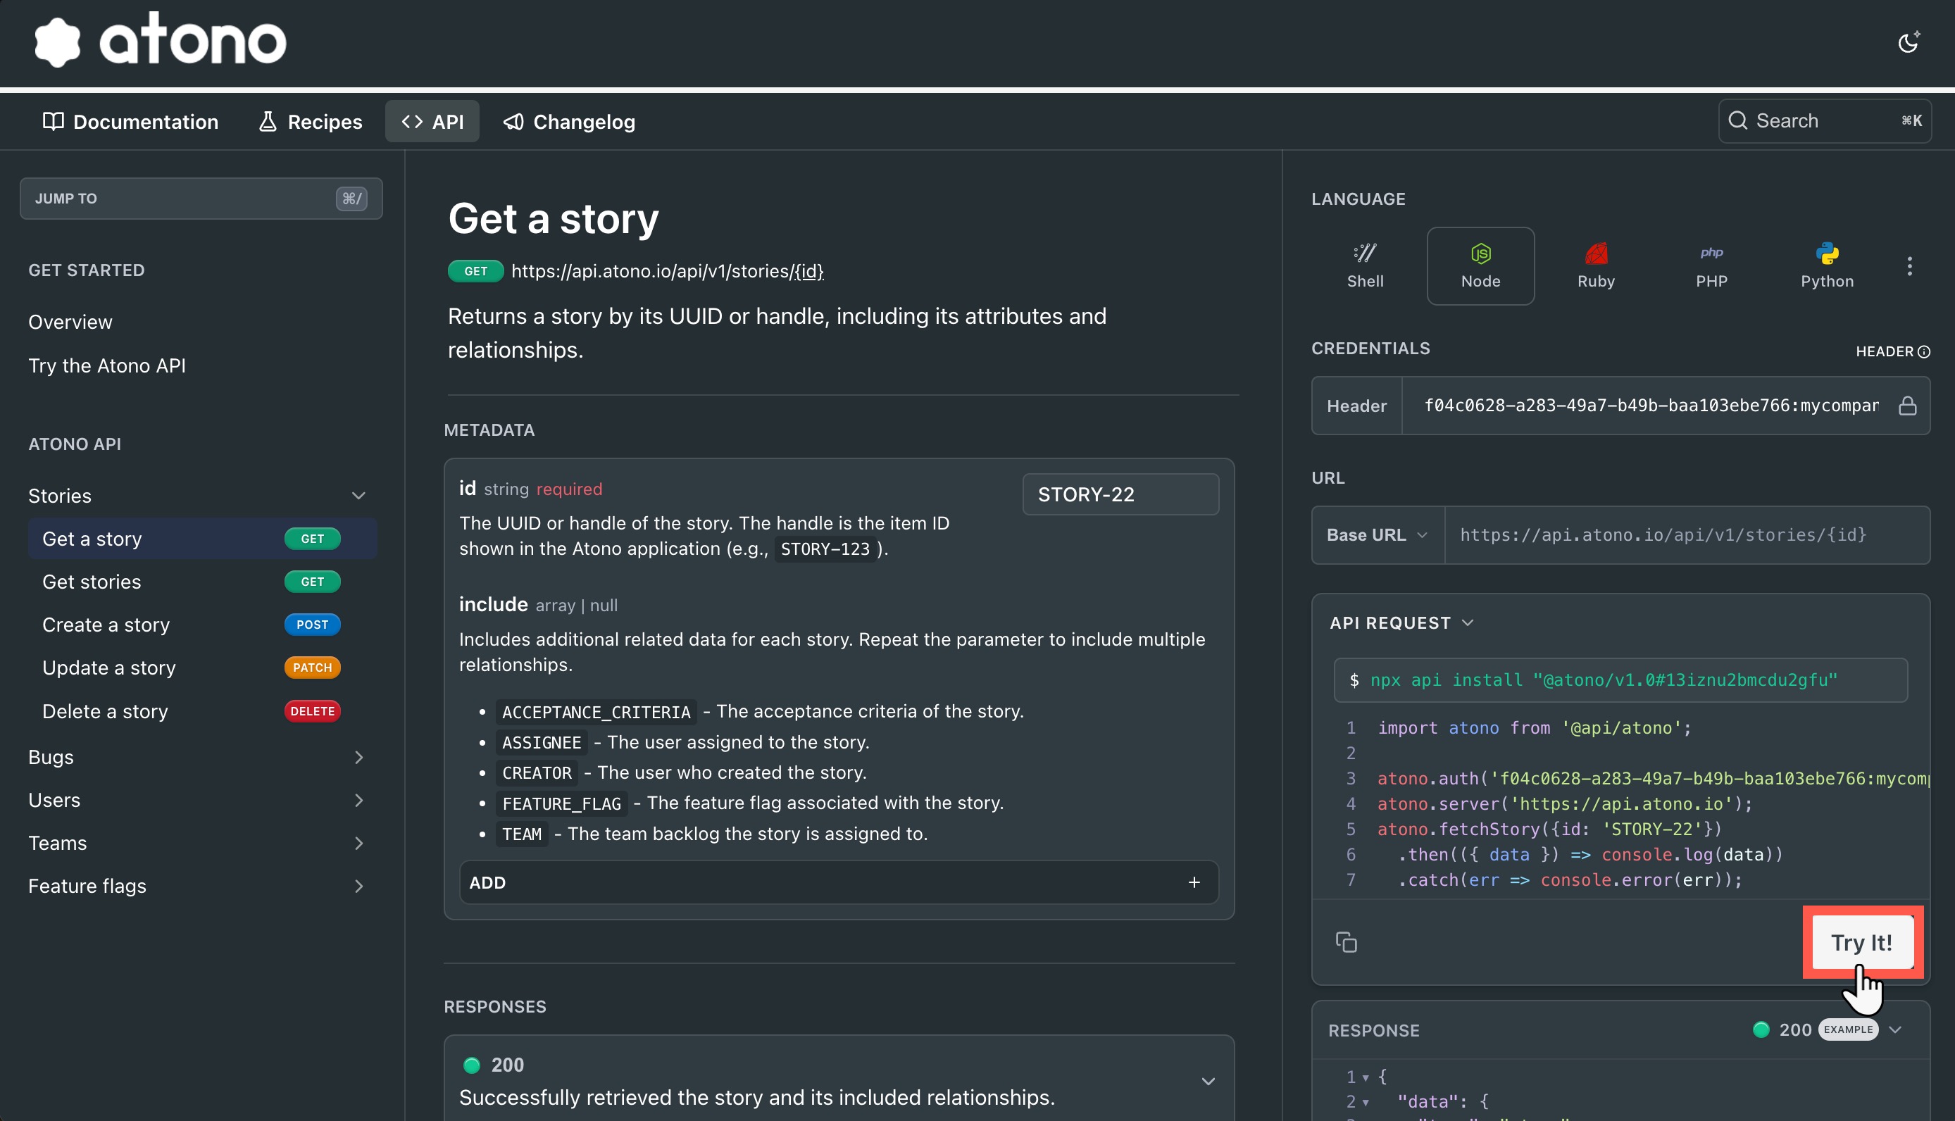Open more languages menu
Viewport: 1955px width, 1121px height.
(1909, 266)
